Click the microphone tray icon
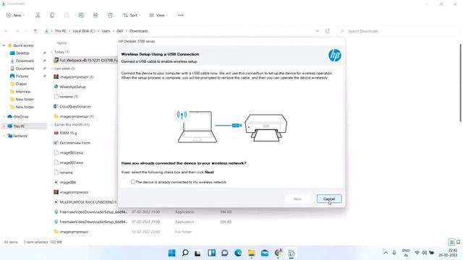This screenshot has width=463, height=260. [394, 253]
